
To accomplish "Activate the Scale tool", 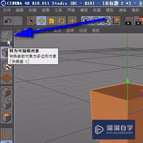I will pyautogui.click(x=51, y=21).
